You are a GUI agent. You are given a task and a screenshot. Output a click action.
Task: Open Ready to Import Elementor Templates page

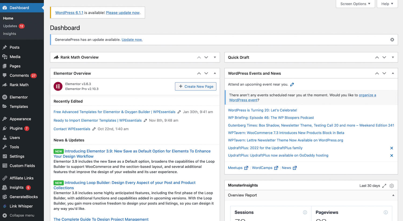tap(98, 121)
